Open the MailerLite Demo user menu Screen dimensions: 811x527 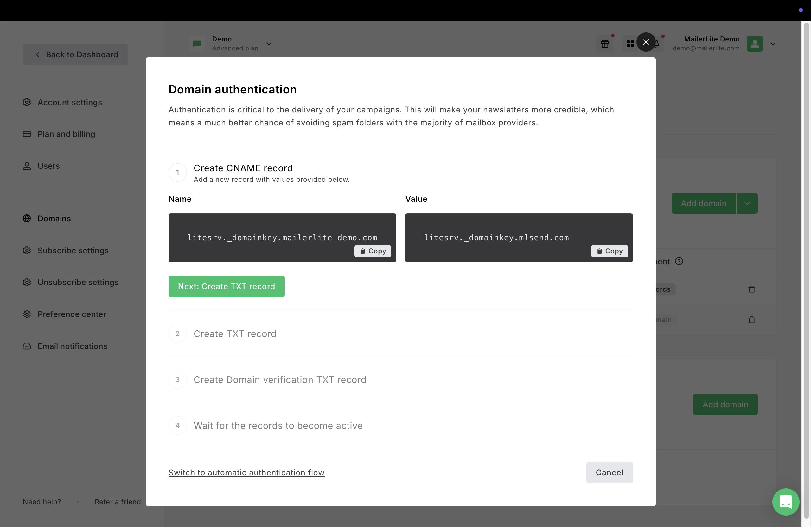pos(772,44)
